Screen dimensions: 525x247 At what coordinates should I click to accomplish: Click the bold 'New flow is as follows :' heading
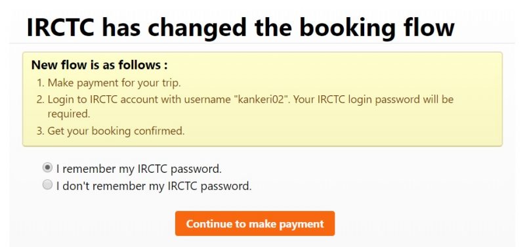100,65
